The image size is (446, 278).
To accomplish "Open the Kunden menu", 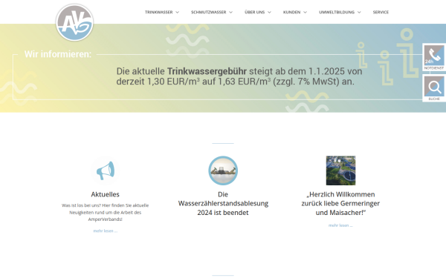I will coord(291,12).
